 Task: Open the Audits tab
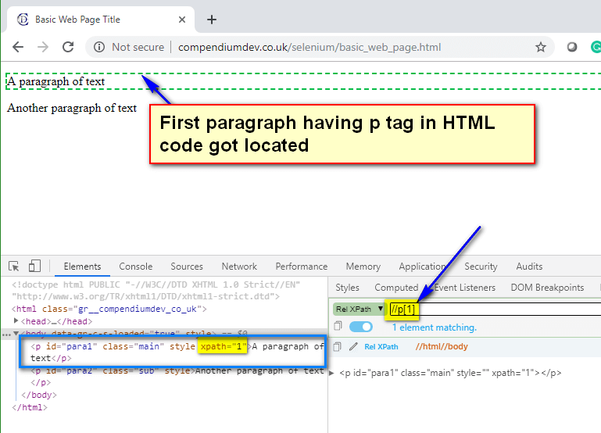(529, 267)
